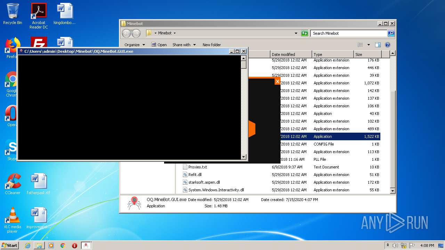
Task: Open Opera from the taskbar
Action: coord(74,245)
